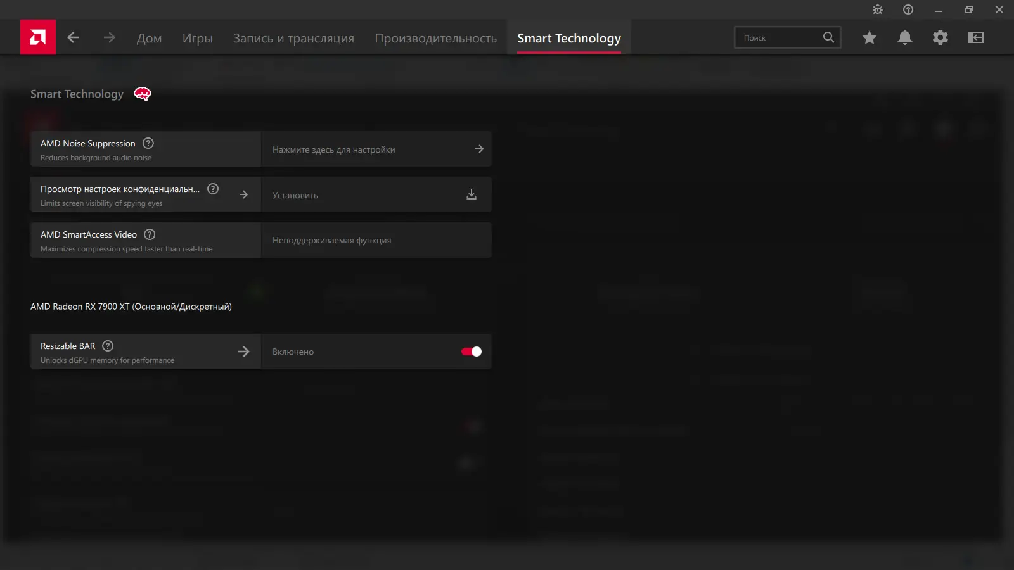Screen dimensions: 1014x570
Task: Switch to the Производительность tab
Action: [436, 38]
